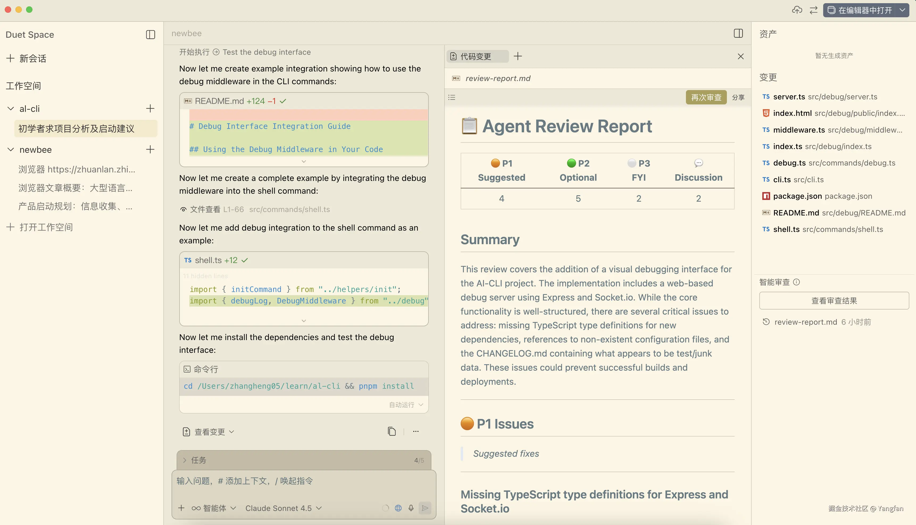Click the microphone voice input icon
The image size is (916, 525).
pyautogui.click(x=411, y=508)
